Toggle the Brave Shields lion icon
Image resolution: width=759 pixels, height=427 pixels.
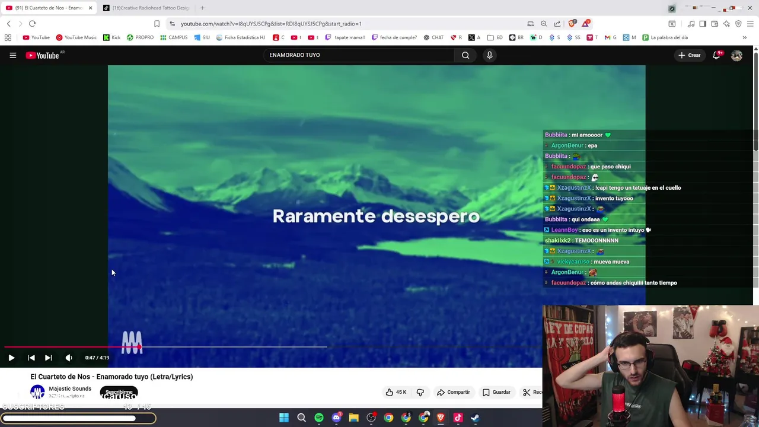click(572, 24)
